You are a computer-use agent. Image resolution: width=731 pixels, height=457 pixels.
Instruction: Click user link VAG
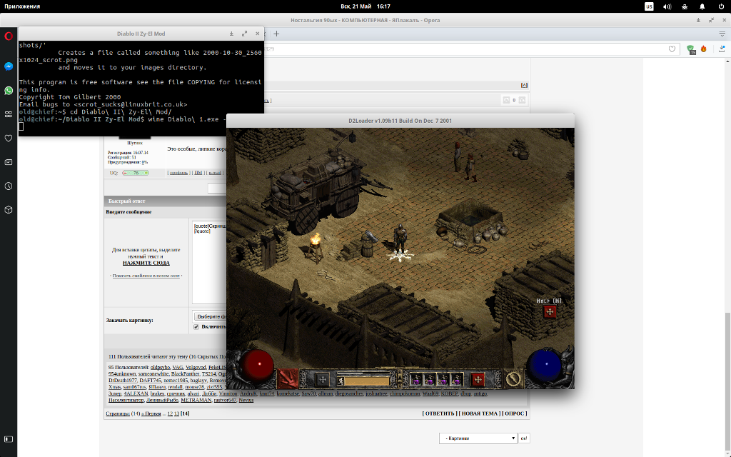coord(178,368)
